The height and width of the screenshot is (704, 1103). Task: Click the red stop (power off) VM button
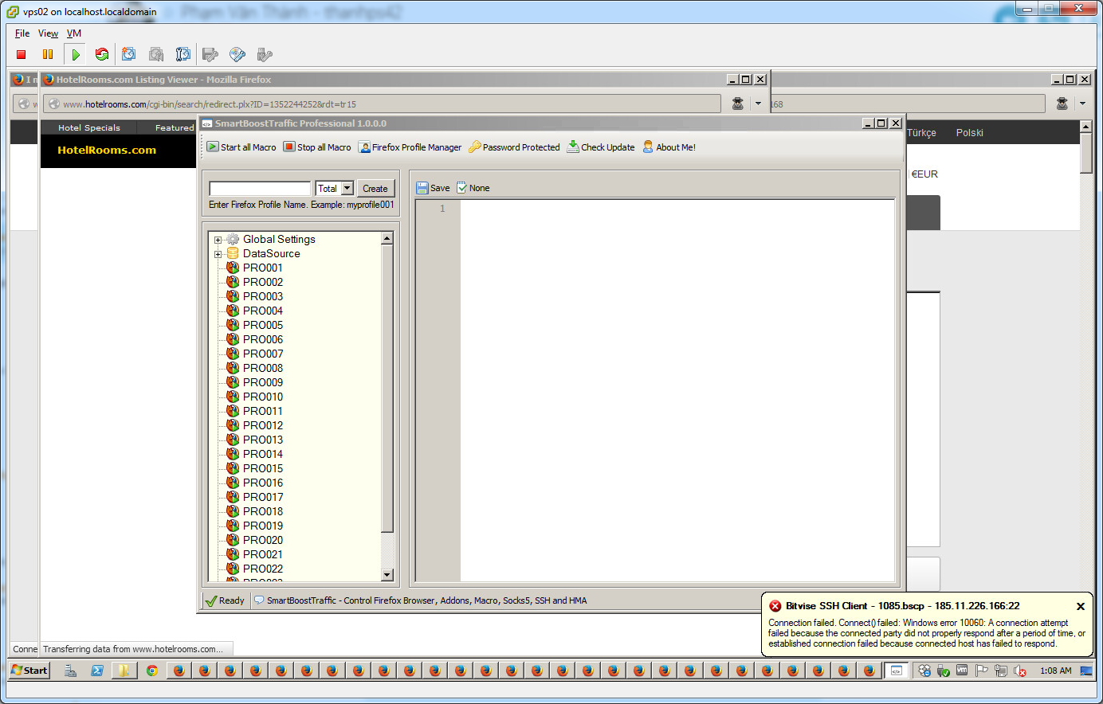tap(22, 55)
